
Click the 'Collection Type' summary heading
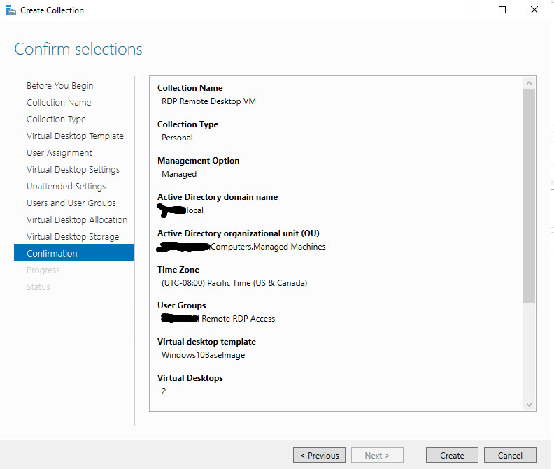[187, 124]
